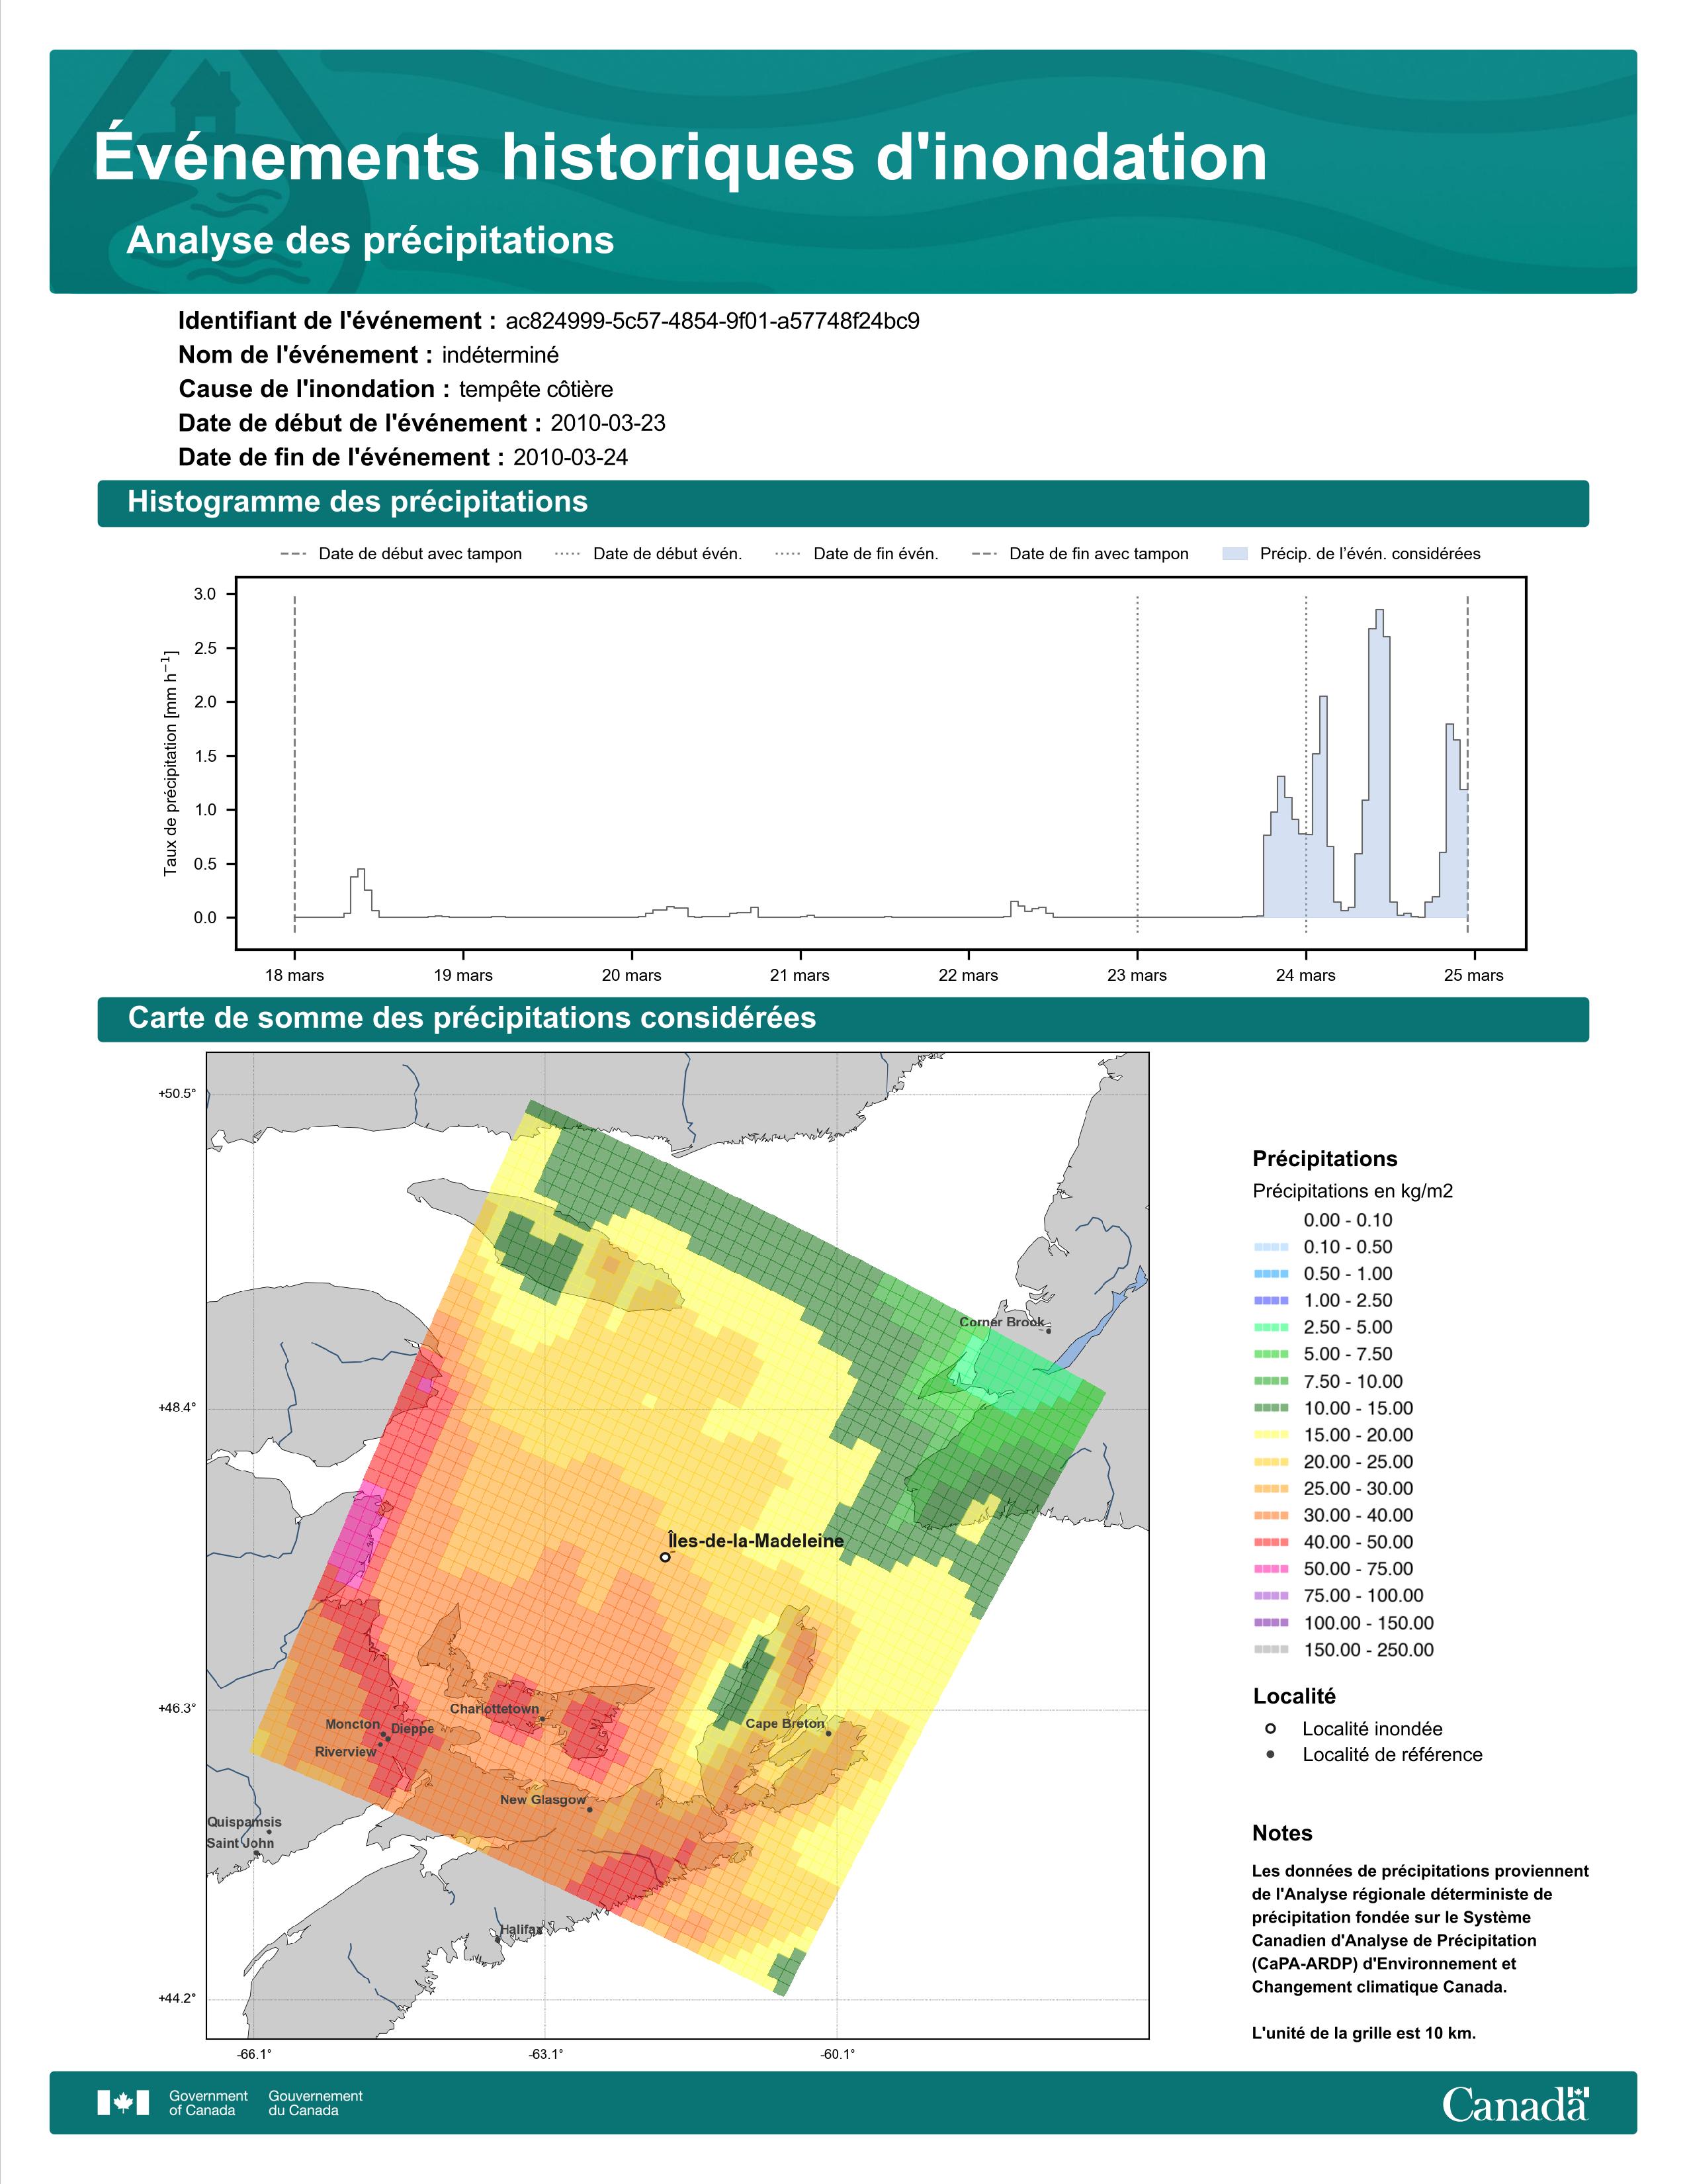Click the 0.50 - 1.00 legend swatch
1687x2184 pixels.
click(1272, 1274)
